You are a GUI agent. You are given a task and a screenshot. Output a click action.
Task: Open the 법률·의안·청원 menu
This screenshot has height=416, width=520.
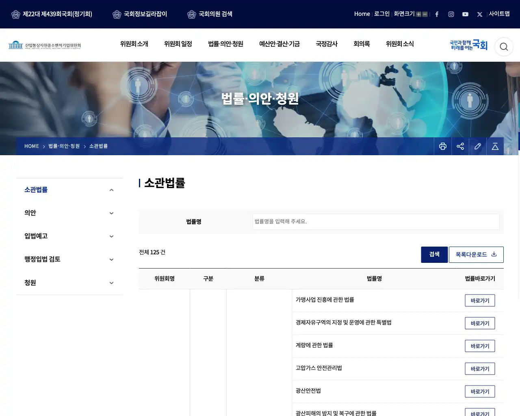pyautogui.click(x=225, y=44)
